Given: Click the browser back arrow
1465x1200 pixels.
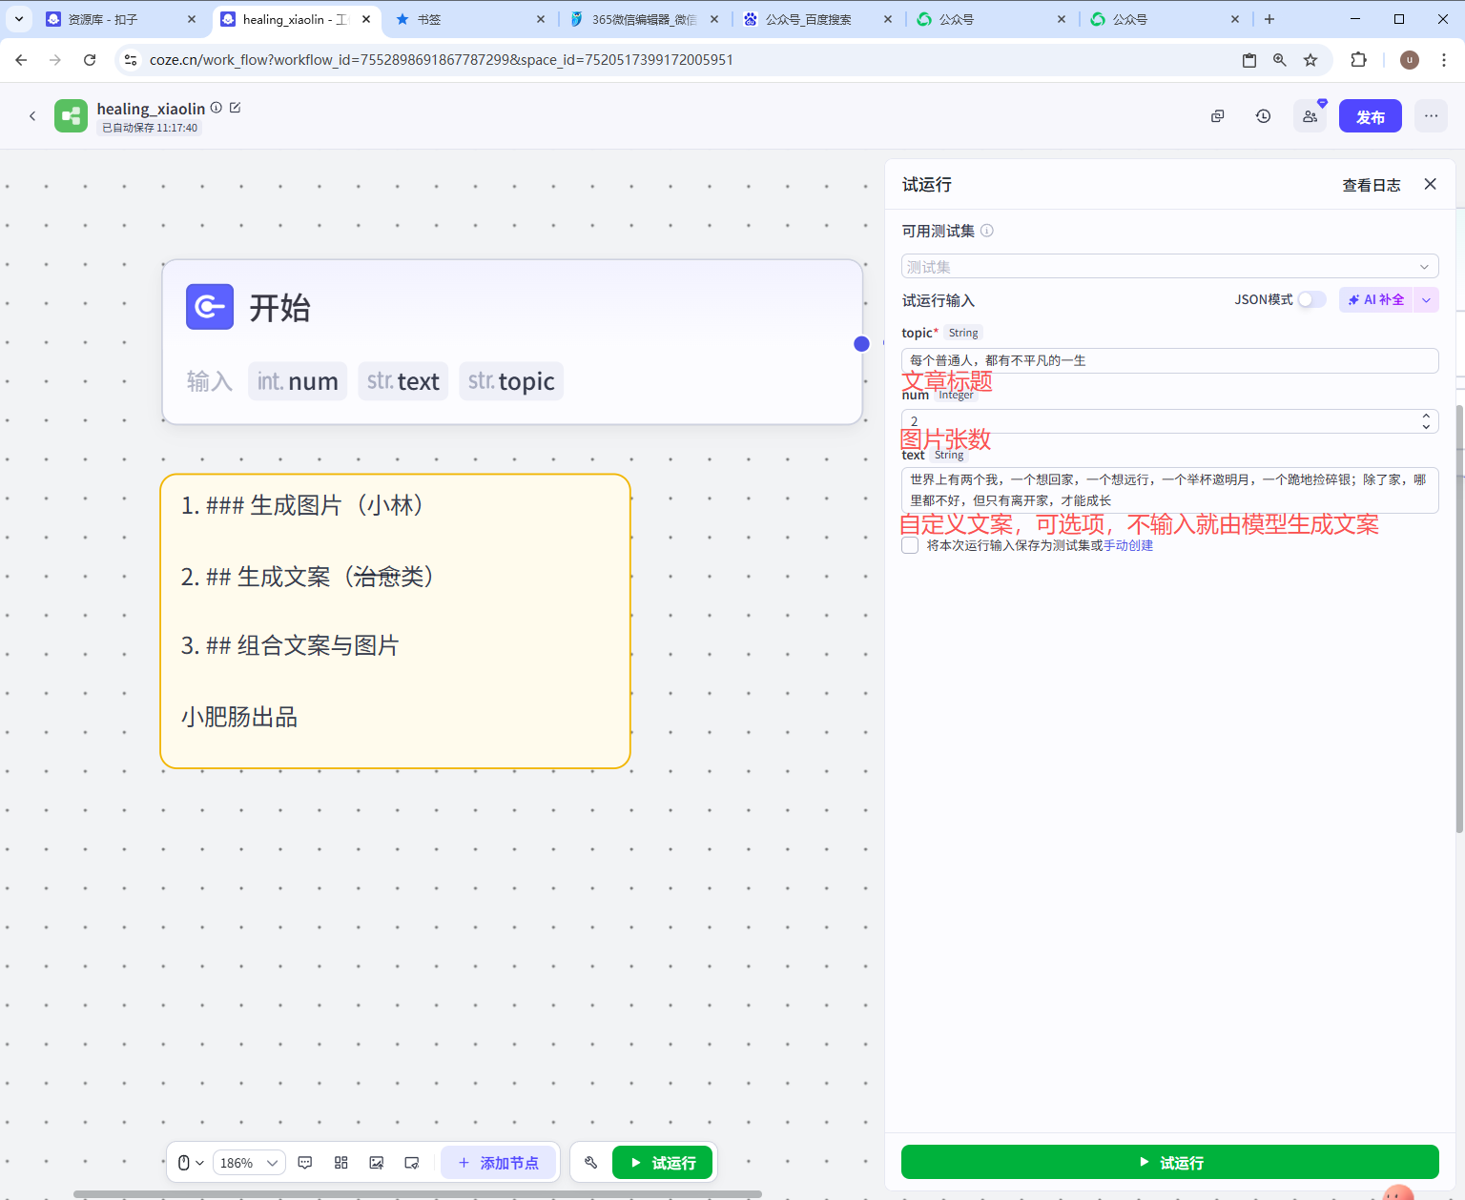Looking at the screenshot, I should [21, 60].
